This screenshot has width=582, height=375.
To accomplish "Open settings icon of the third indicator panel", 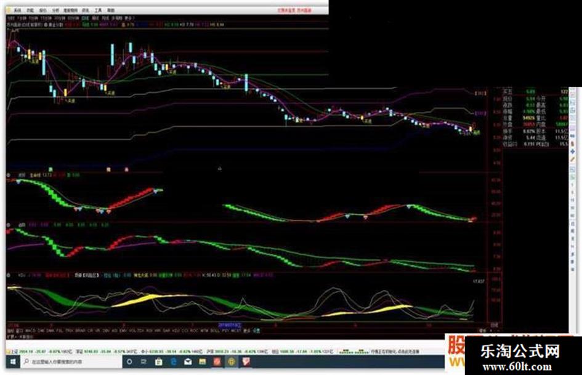I will pos(8,225).
